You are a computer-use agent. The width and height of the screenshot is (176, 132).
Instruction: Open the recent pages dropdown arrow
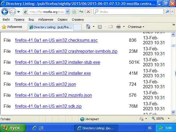coord(19,12)
